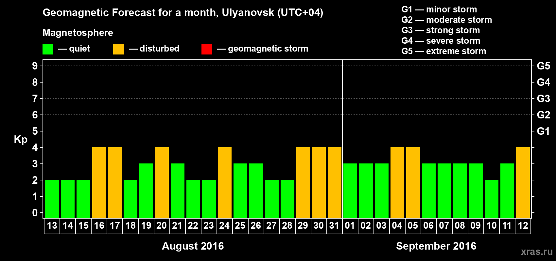This screenshot has width=556, height=261.
Task: Select date label 02 in September
Action: click(x=366, y=226)
